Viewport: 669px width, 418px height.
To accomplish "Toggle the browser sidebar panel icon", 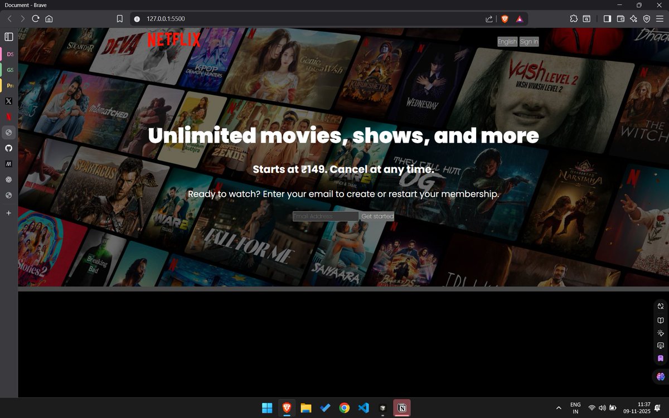I will click(607, 18).
